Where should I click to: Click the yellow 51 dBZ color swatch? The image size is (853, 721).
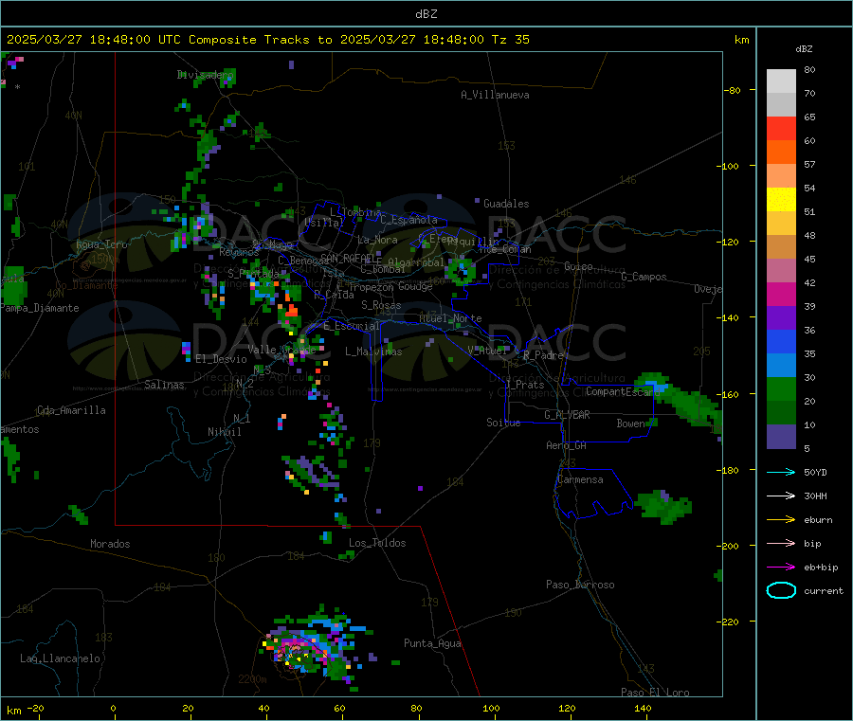(781, 200)
